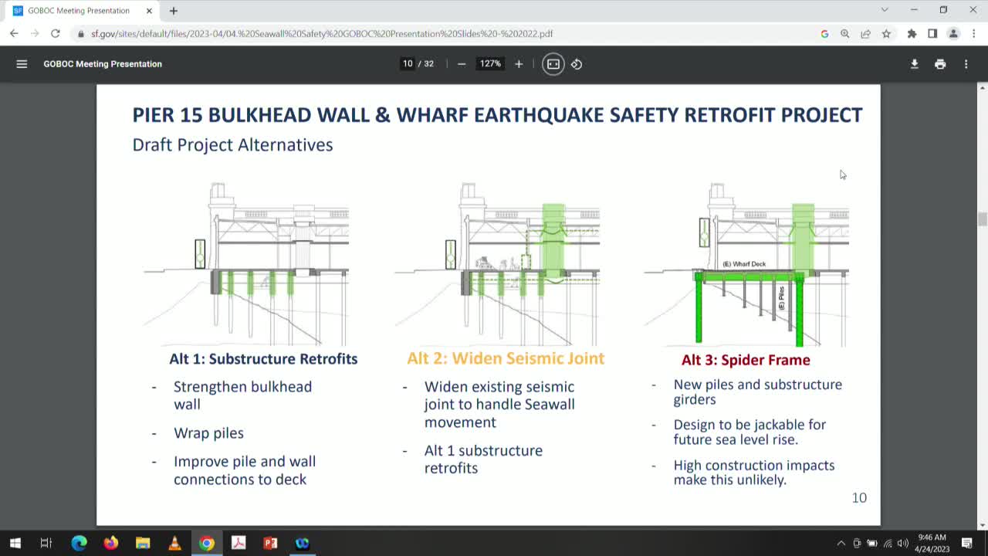Toggle fit-to-page view in the PDF toolbar
The image size is (988, 556).
pos(553,64)
